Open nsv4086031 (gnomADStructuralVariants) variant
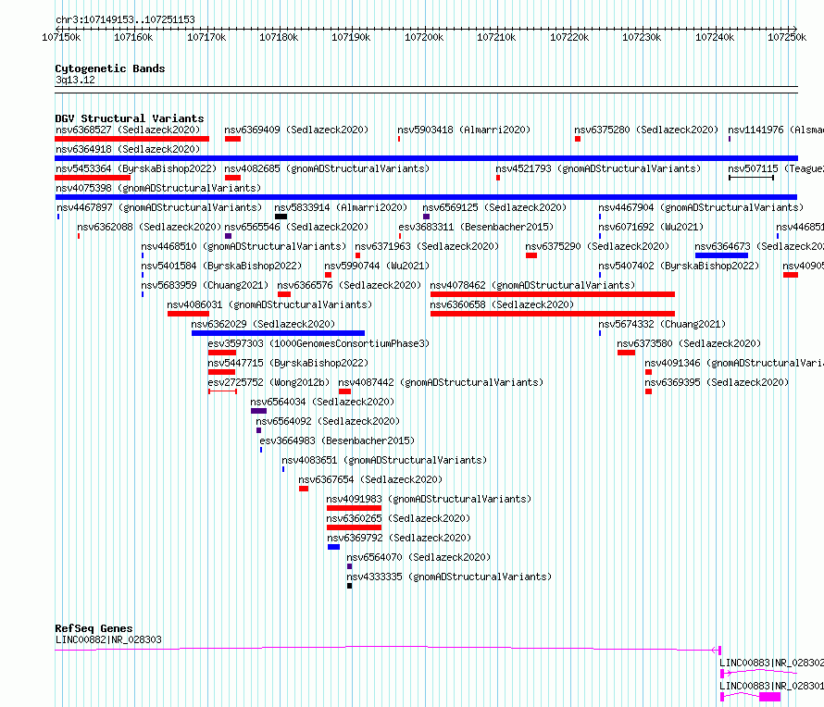Image resolution: width=824 pixels, height=707 pixels. (269, 304)
